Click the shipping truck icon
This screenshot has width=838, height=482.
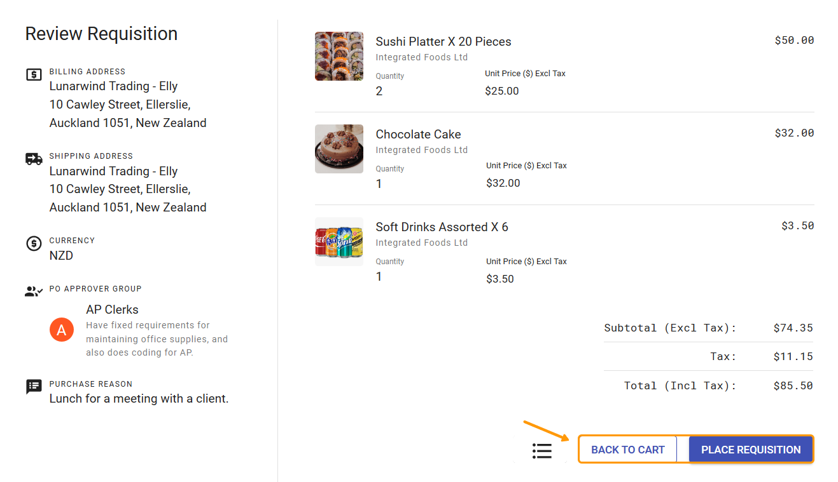pyautogui.click(x=34, y=159)
